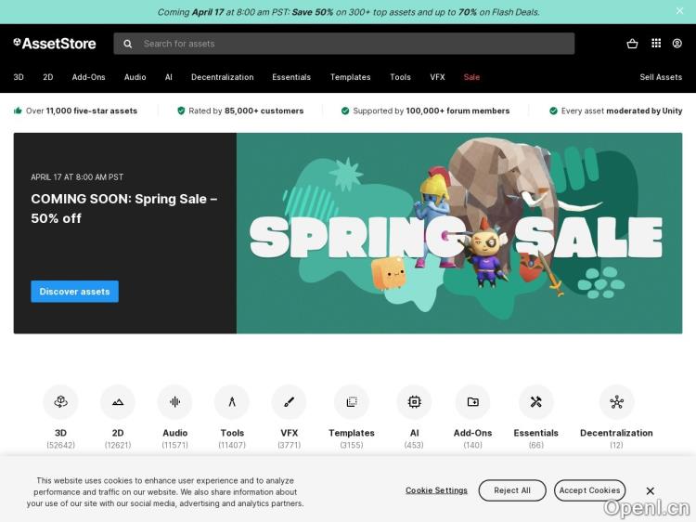The image size is (696, 522).
Task: Click the top banner Save 50% announcement text
Action: (348, 12)
